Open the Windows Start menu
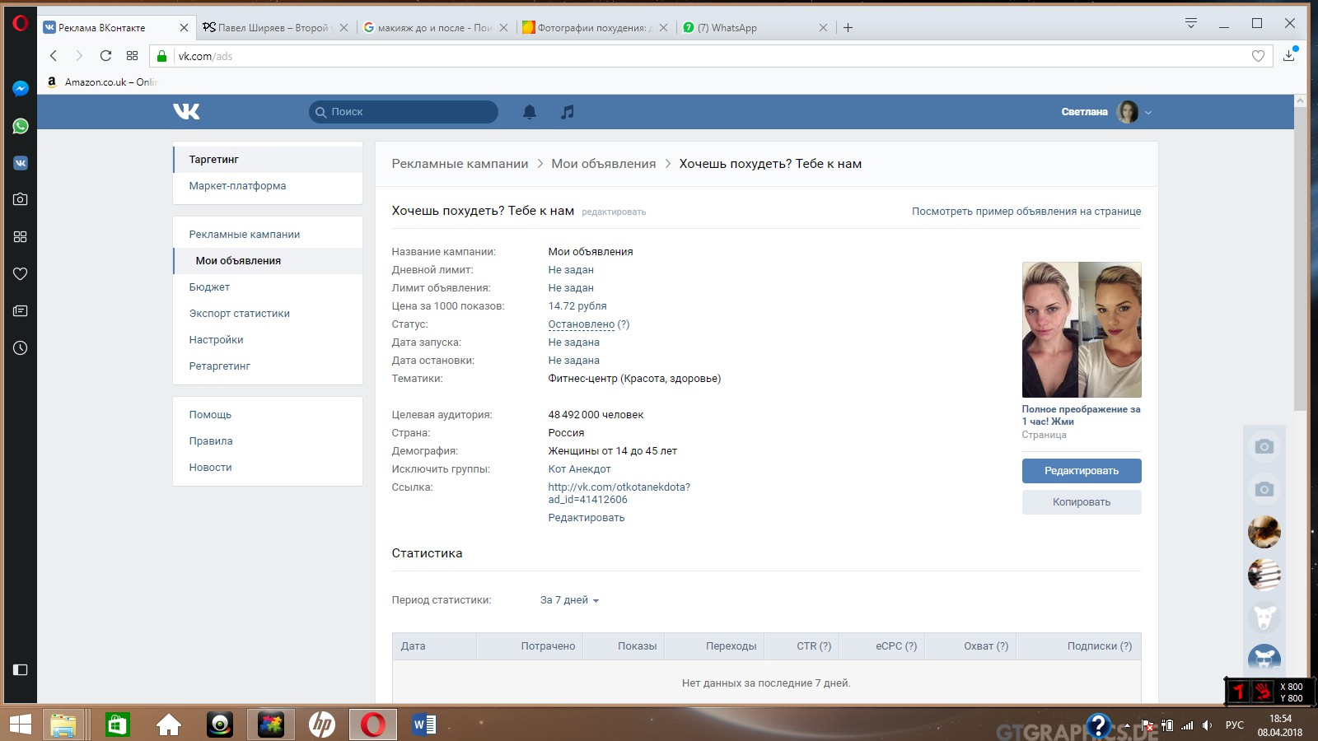This screenshot has height=741, width=1318. click(x=20, y=725)
